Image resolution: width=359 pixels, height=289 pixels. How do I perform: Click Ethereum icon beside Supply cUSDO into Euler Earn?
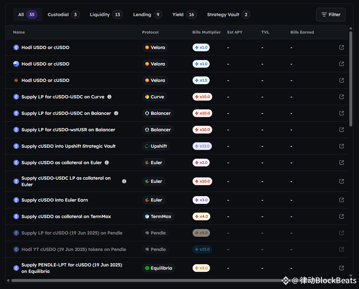(x=16, y=200)
